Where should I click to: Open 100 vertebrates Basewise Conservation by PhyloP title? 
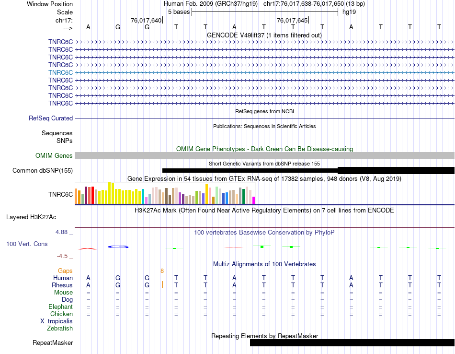tap(264, 233)
